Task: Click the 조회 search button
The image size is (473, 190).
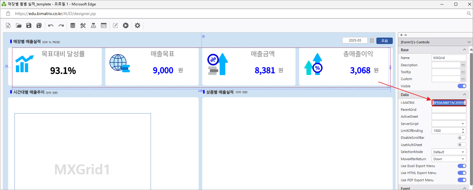Action: click(x=384, y=41)
